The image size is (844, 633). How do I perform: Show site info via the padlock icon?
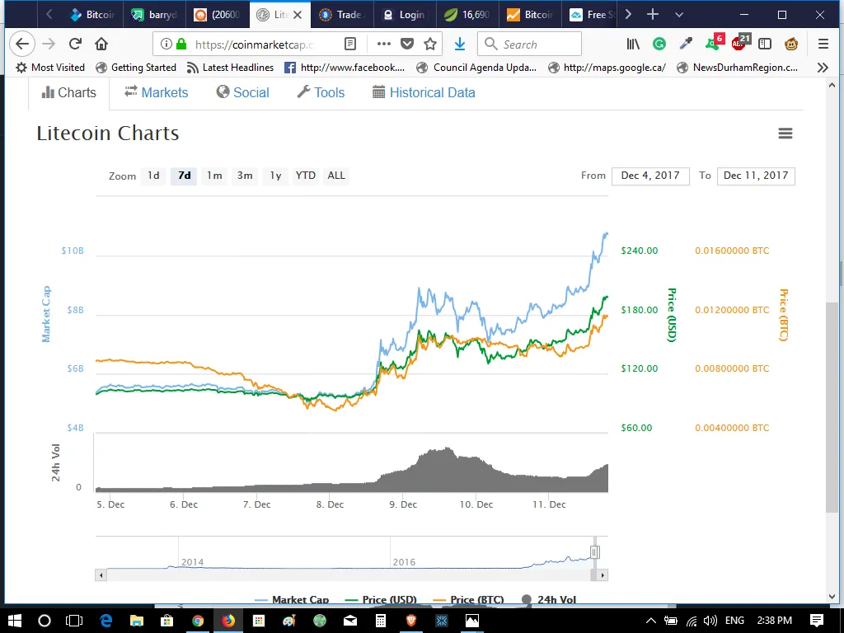click(x=181, y=45)
